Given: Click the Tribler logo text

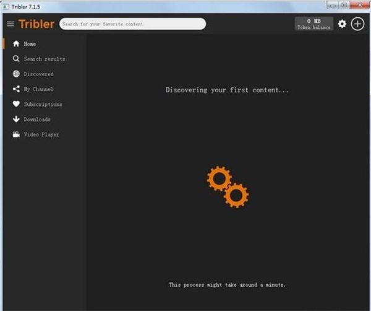Looking at the screenshot, I should pos(36,24).
